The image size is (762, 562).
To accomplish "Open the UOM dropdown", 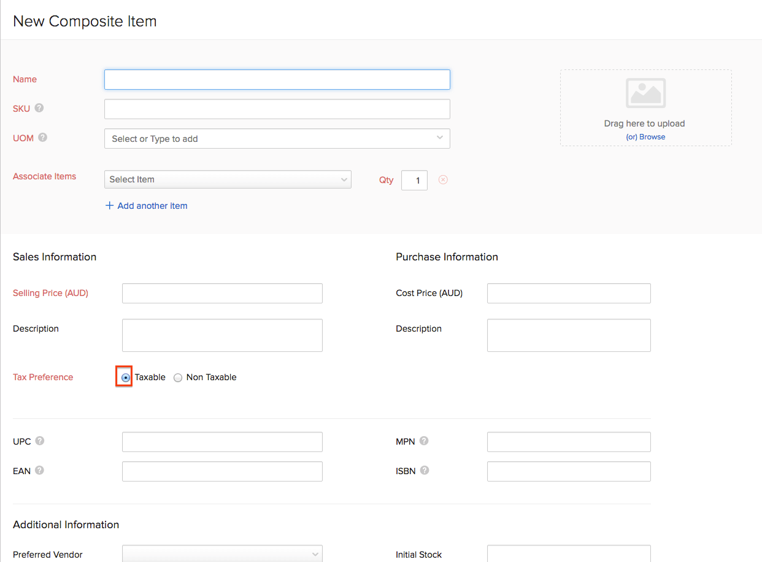I will [x=277, y=139].
